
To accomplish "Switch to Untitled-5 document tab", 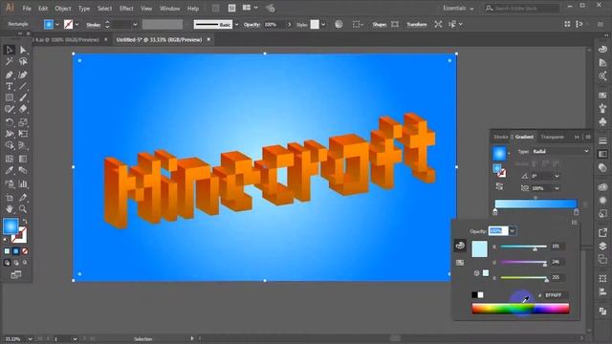I will click(x=160, y=40).
